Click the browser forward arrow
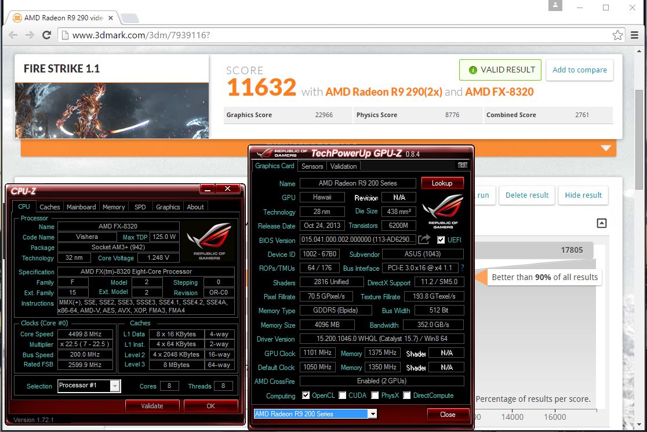 [30, 35]
